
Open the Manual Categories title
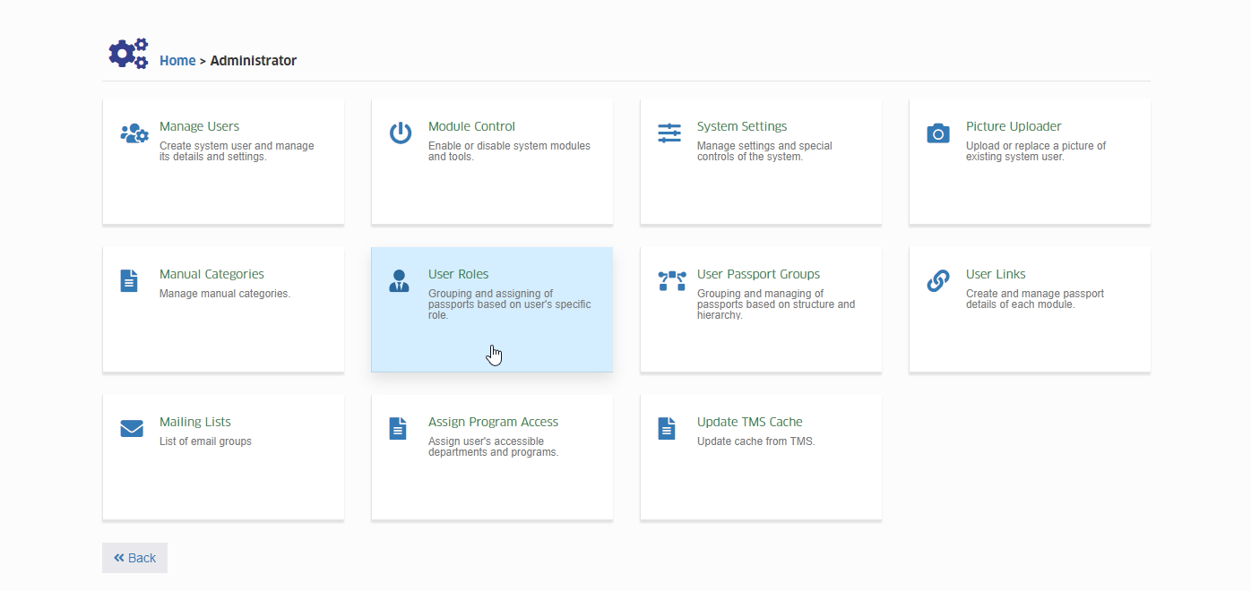click(x=211, y=274)
